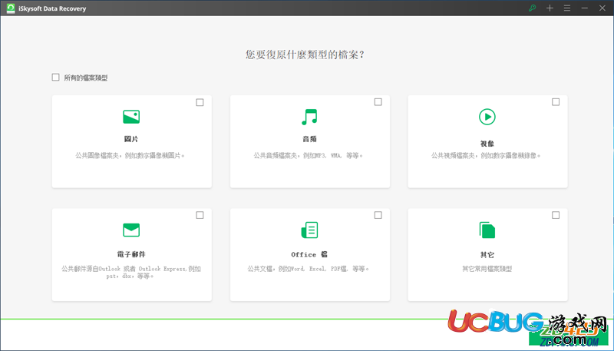
Task: Click the 圖片 description mentioning 數字攝像機
Action: [130, 155]
